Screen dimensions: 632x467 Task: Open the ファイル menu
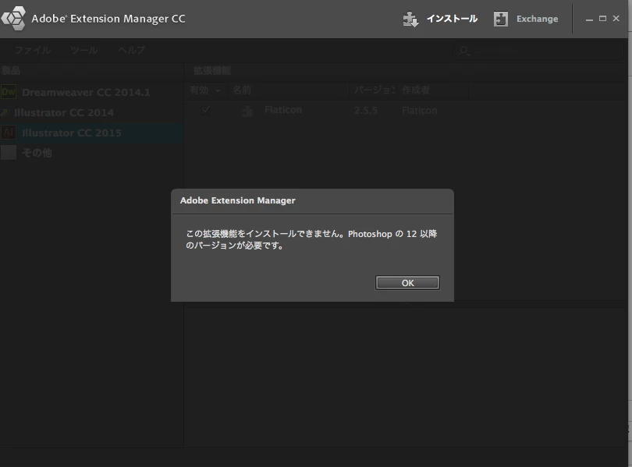tap(33, 51)
